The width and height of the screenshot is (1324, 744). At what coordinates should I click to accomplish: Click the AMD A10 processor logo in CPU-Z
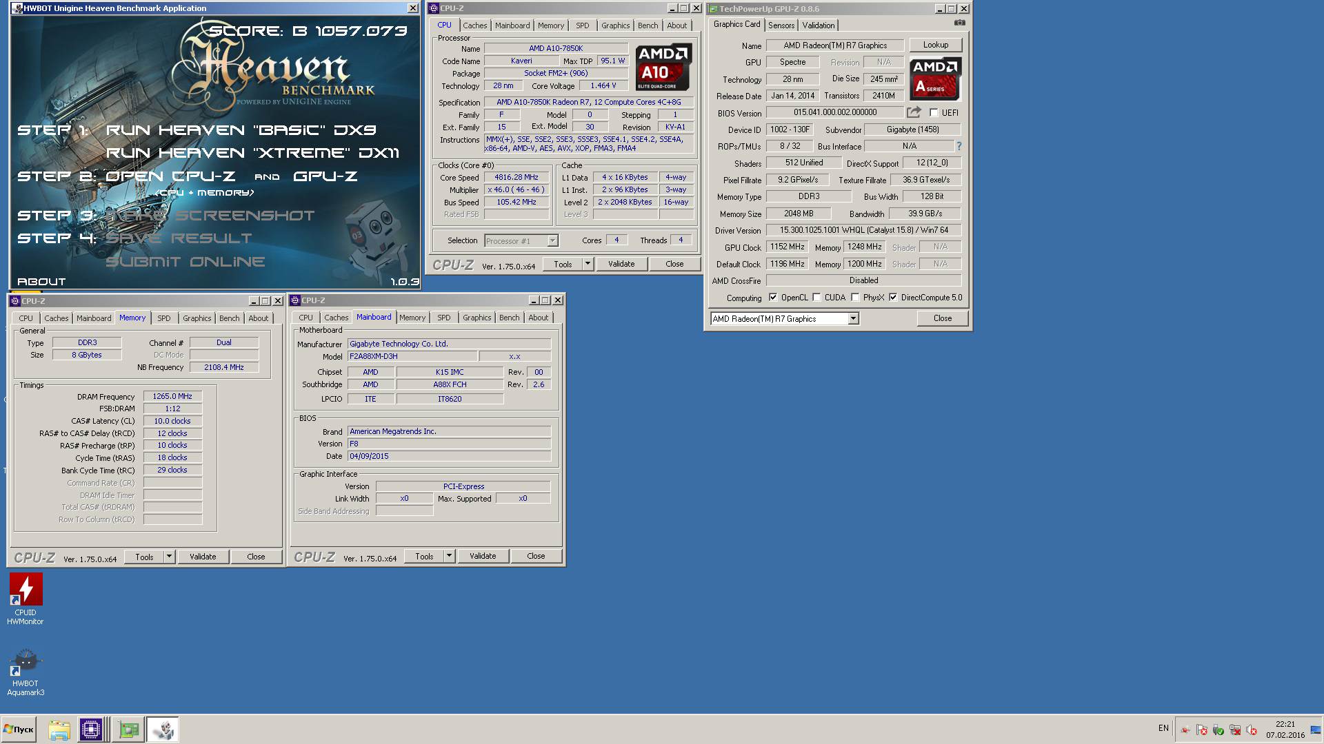(x=663, y=68)
